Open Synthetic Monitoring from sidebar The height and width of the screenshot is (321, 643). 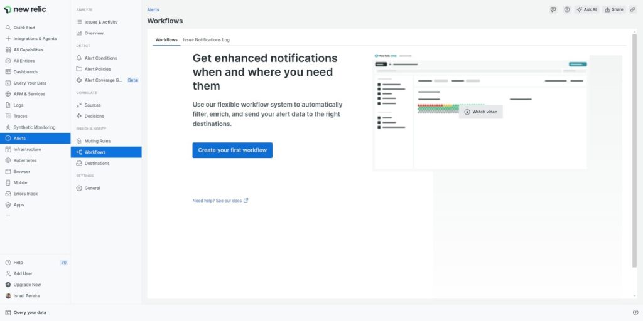pos(34,127)
